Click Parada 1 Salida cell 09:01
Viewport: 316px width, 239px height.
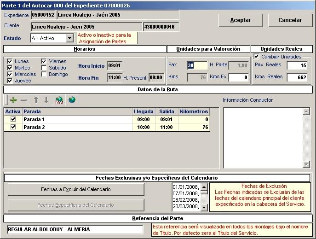tap(167, 119)
